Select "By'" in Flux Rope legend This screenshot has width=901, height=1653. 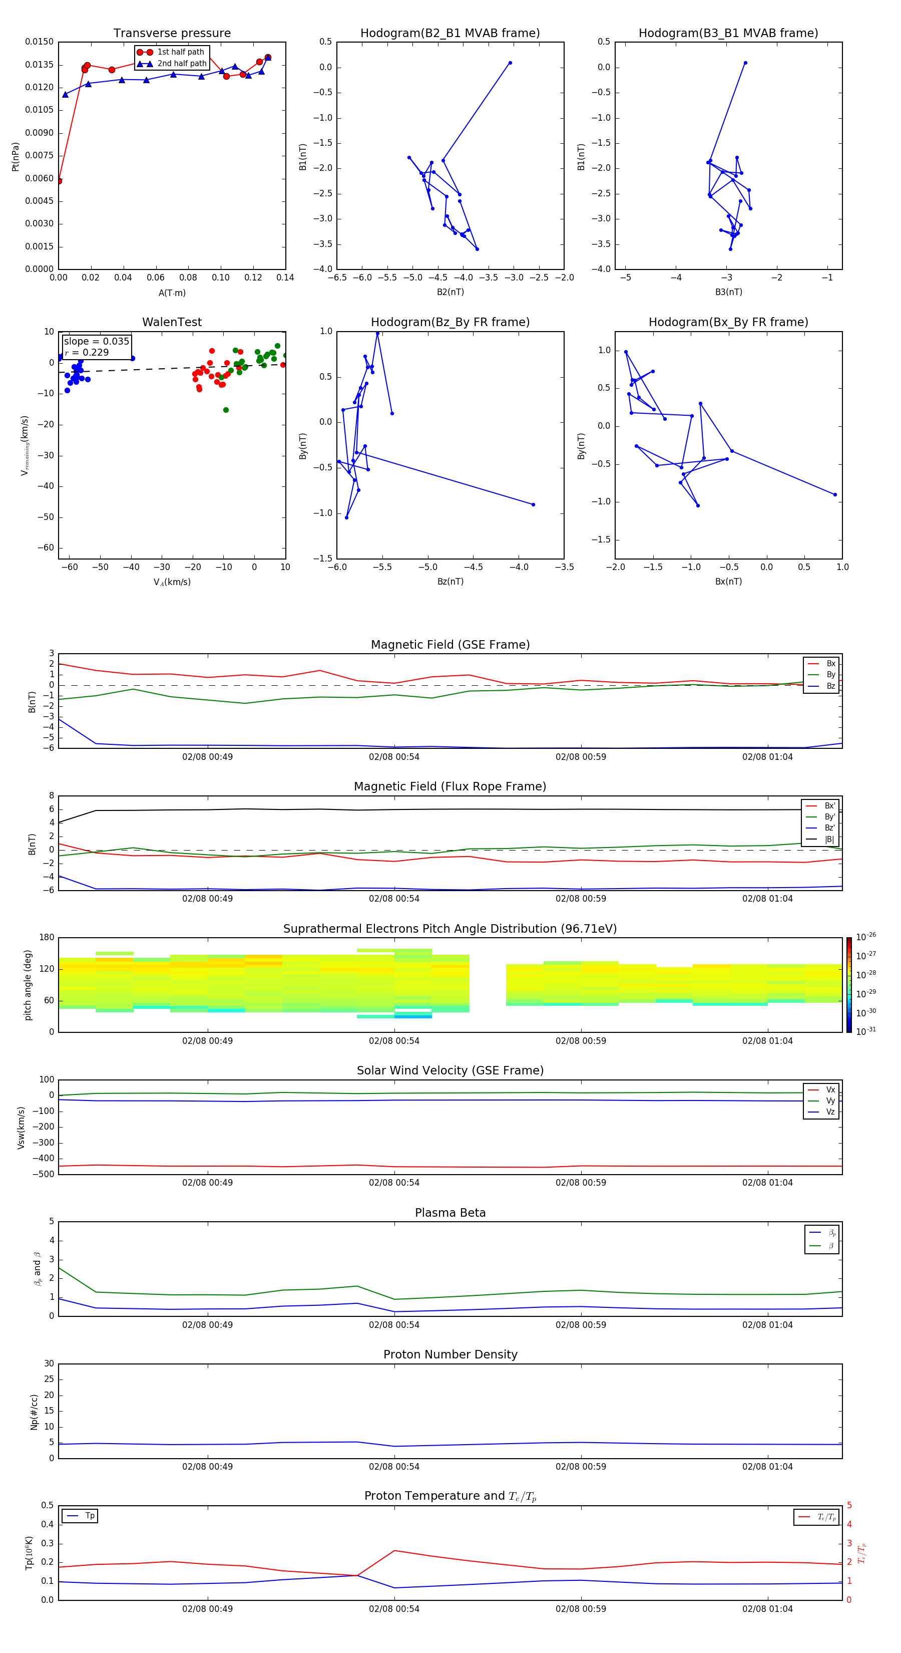coord(820,817)
